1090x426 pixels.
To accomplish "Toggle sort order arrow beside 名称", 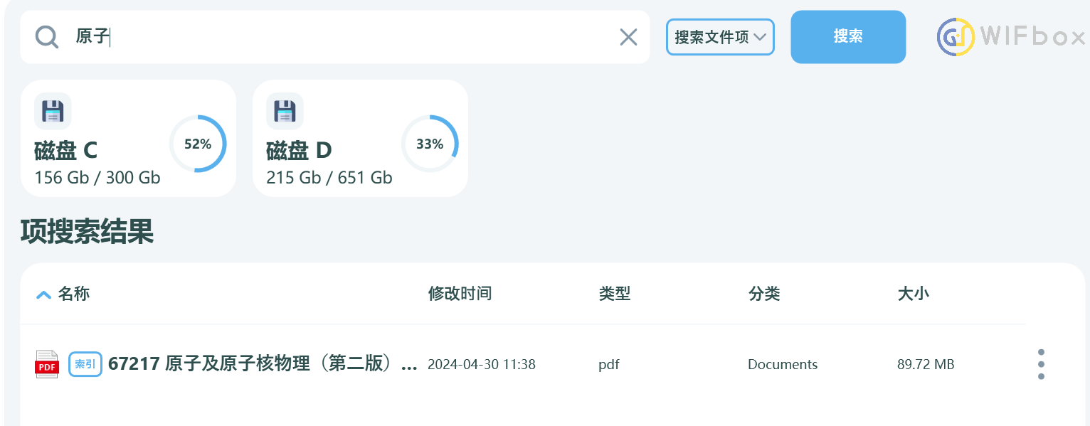I will 43,294.
